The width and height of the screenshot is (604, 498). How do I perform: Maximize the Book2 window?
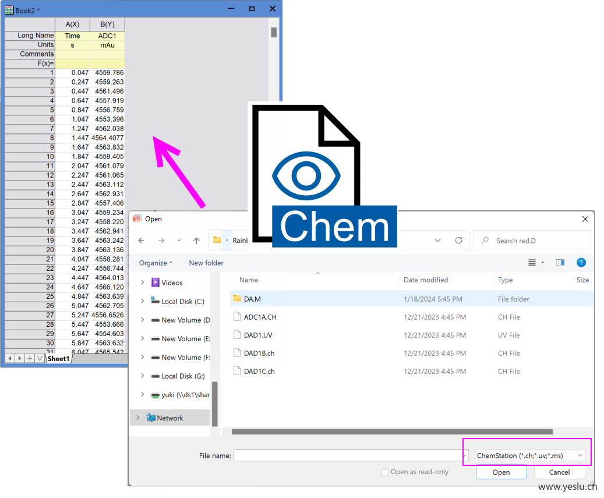click(x=252, y=9)
